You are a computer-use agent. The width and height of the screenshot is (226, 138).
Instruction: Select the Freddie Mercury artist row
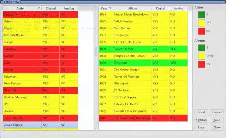pyautogui.click(x=40, y=97)
